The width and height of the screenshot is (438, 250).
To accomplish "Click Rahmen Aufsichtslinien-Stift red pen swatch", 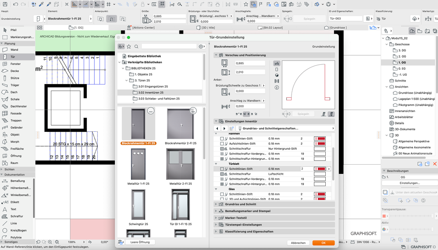I will pos(320,144).
